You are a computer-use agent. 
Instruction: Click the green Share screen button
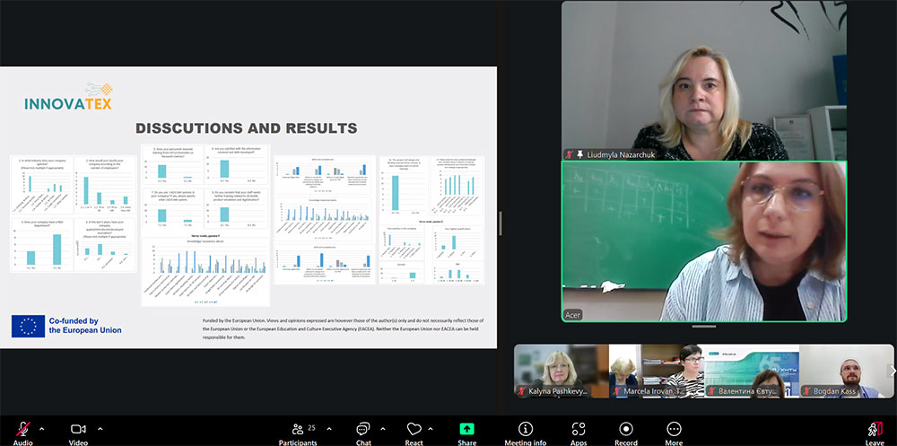466,430
